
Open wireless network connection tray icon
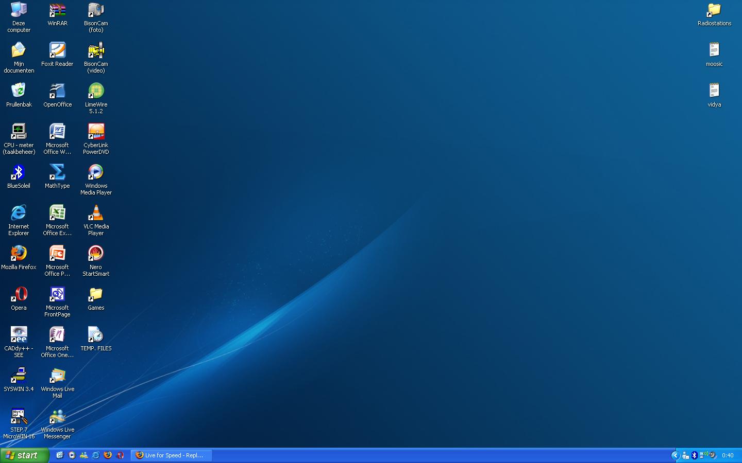tap(703, 455)
